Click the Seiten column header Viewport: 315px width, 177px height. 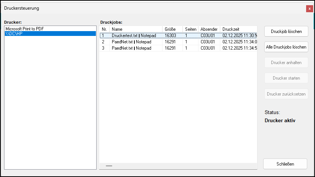point(190,29)
